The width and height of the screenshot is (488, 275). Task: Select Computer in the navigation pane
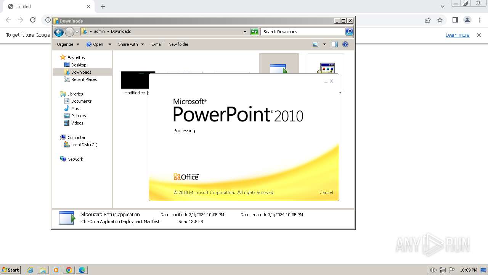[76, 137]
